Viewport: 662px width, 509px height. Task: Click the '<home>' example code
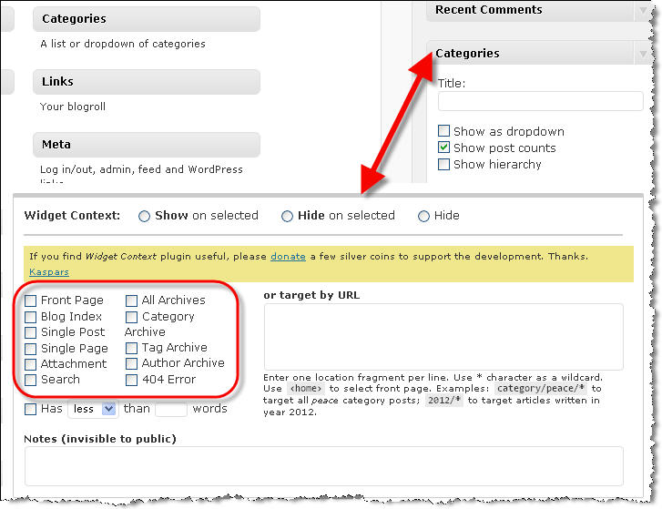[x=306, y=388]
